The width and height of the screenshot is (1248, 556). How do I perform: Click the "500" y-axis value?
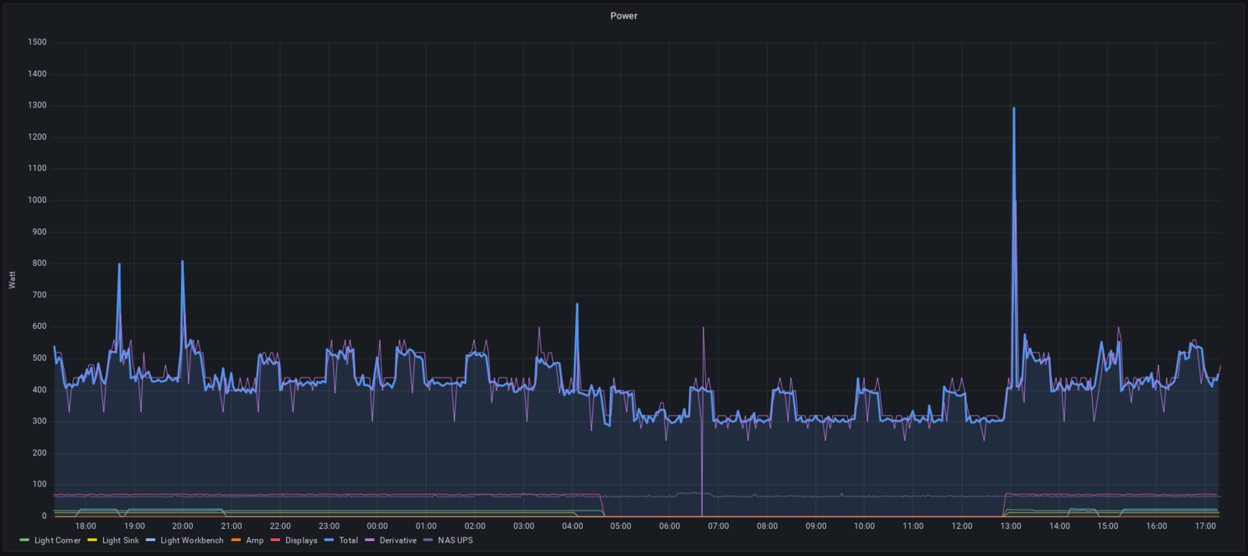tap(39, 359)
